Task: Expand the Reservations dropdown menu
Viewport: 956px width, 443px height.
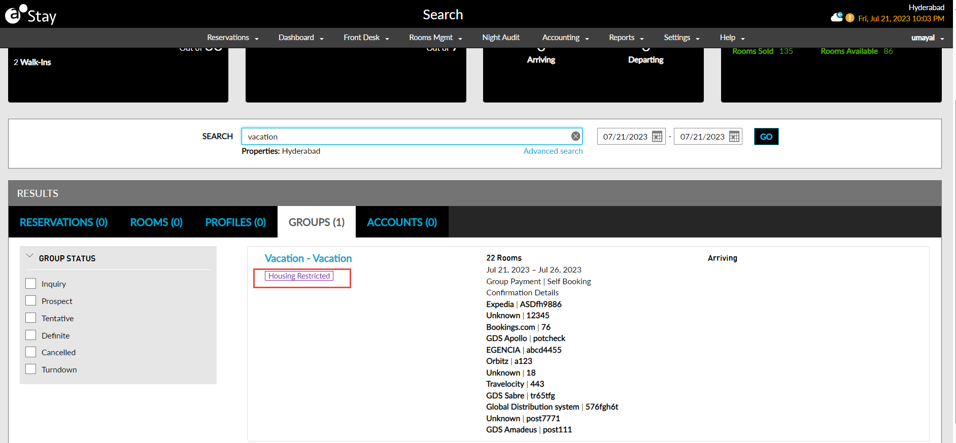Action: (x=232, y=38)
